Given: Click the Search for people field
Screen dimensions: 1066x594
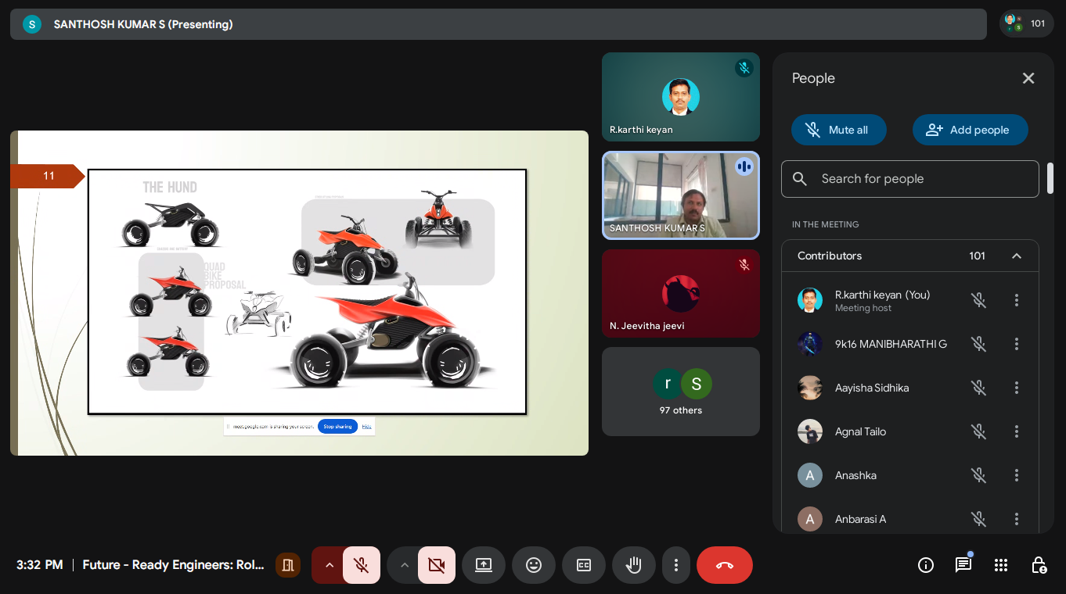Looking at the screenshot, I should [x=909, y=179].
